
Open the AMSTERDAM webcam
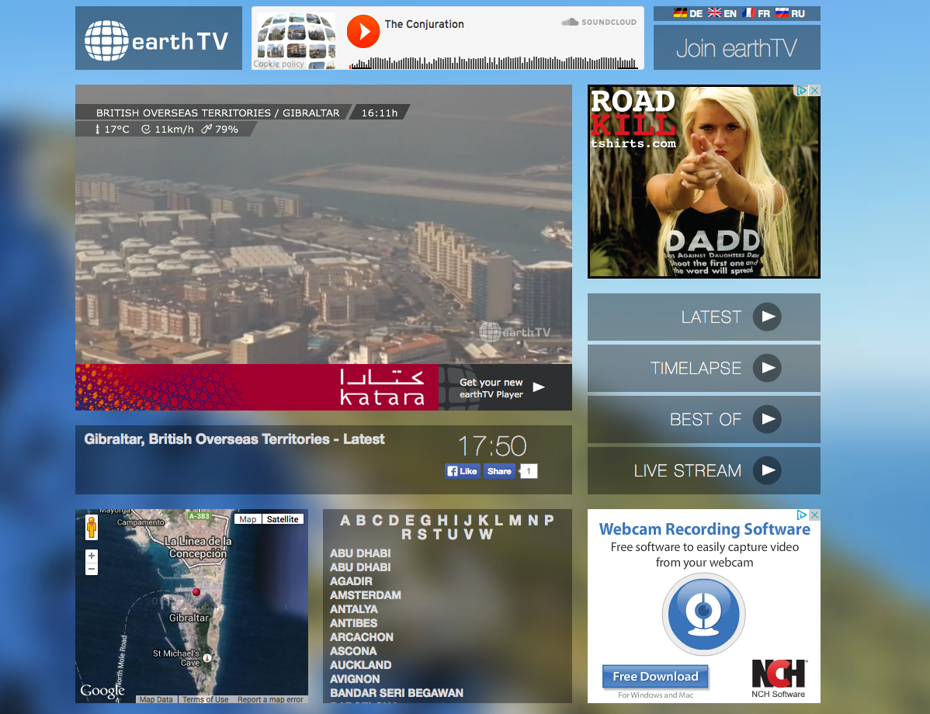pyautogui.click(x=366, y=594)
